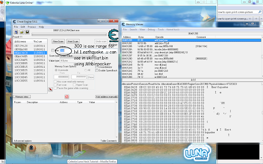Click the Show button next to To field
Screen dimensions: 263x164
[90, 77]
